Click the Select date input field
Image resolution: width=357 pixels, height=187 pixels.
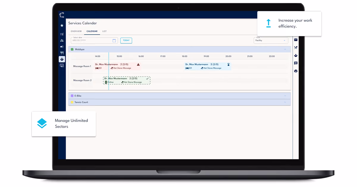tap(94, 40)
